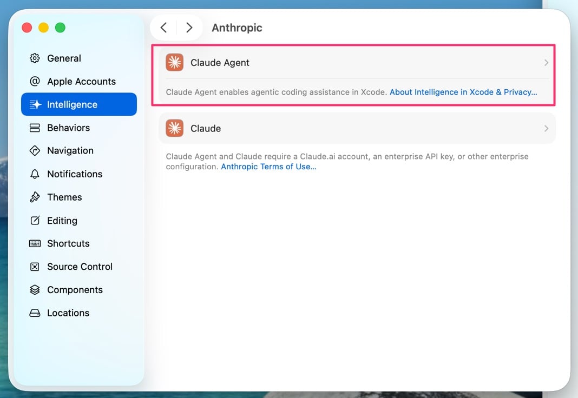The width and height of the screenshot is (578, 398).
Task: Open About Intelligence in Xcode & Privacy link
Action: tap(463, 92)
